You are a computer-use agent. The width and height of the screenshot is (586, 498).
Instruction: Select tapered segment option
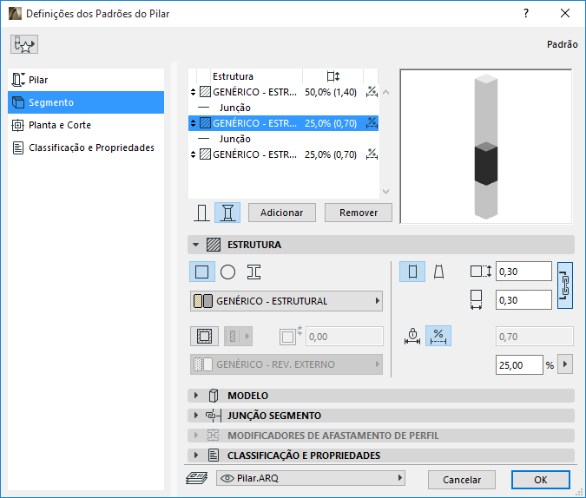(438, 272)
